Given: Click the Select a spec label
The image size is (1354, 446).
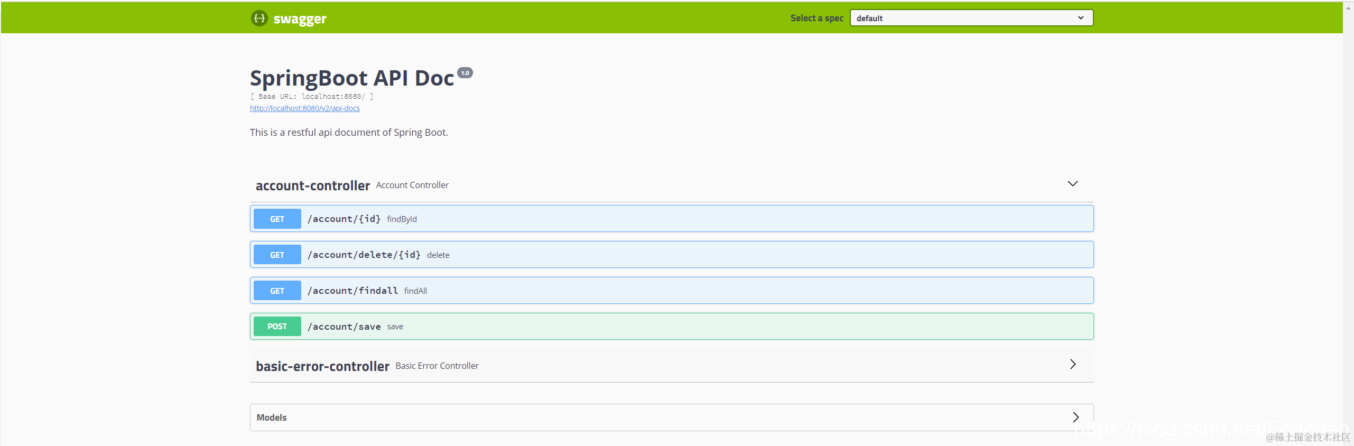Looking at the screenshot, I should coord(817,18).
